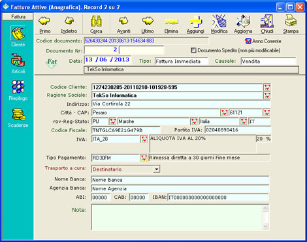Click Note scrollbar up arrow
Image resolution: width=307 pixels, height=242 pixels.
(265, 208)
